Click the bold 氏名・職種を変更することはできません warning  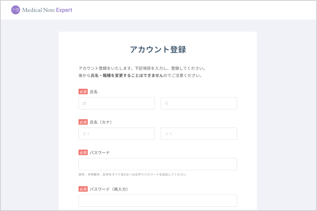127,76
